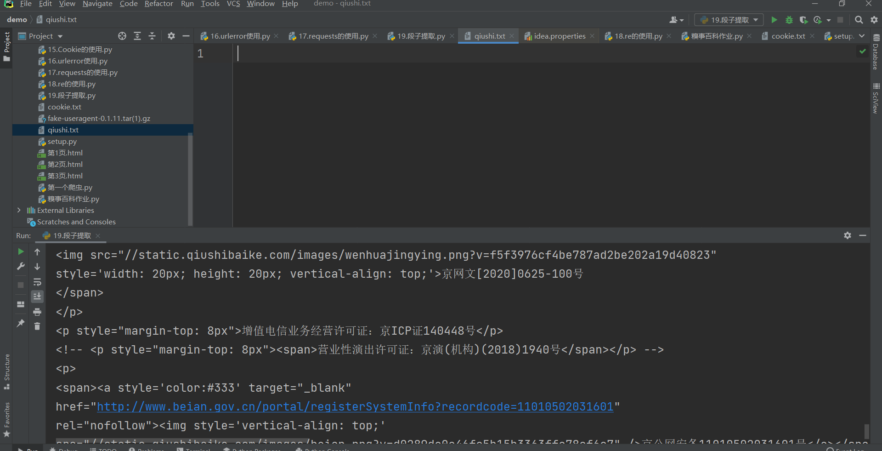Rerun program in Run panel
The image size is (882, 451).
21,251
